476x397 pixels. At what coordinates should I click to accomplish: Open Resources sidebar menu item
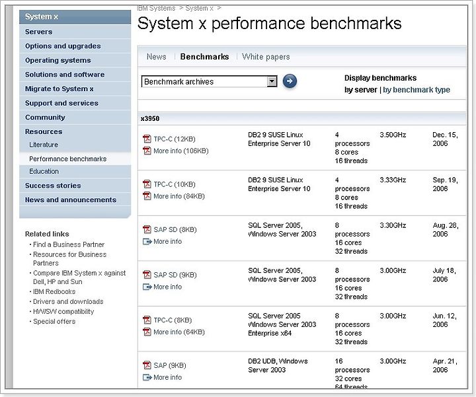tap(75, 131)
